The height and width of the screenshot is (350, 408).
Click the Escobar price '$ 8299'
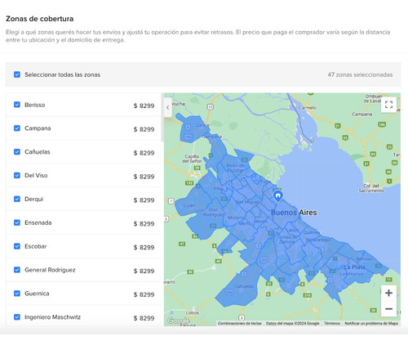tap(144, 247)
